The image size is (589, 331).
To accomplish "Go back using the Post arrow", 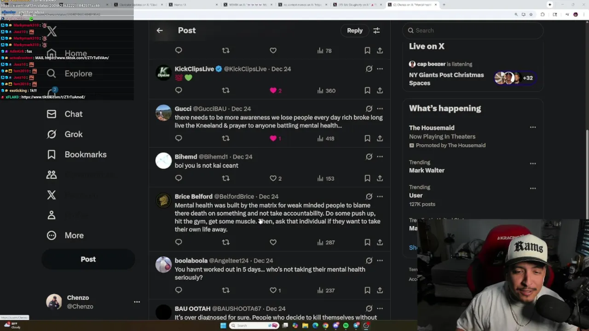I will coord(160,30).
